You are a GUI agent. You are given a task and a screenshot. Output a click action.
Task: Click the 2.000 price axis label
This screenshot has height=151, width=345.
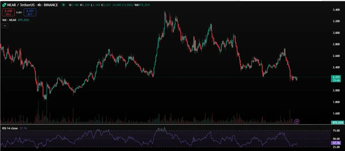(336, 91)
